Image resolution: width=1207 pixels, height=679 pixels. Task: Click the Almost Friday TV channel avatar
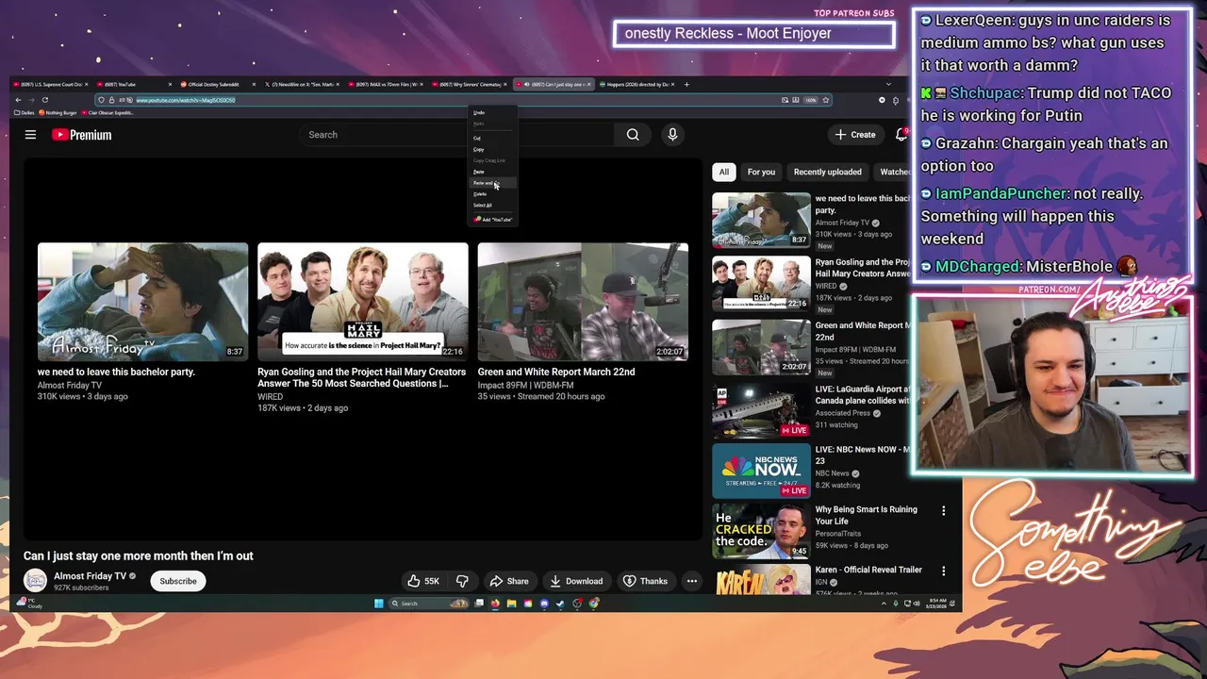point(35,581)
